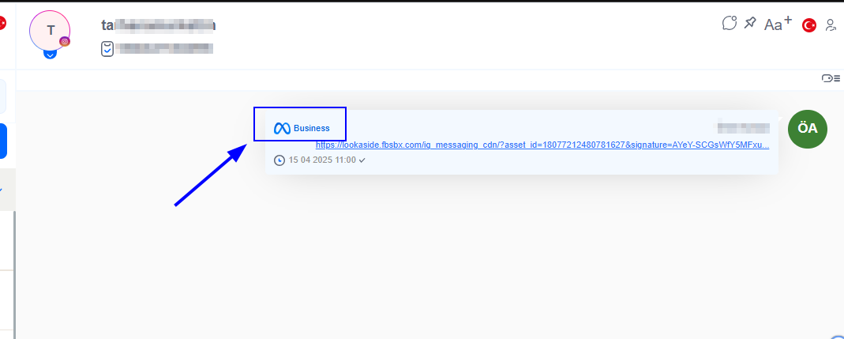Click the assign user person icon
This screenshot has width=844, height=339.
[x=831, y=24]
